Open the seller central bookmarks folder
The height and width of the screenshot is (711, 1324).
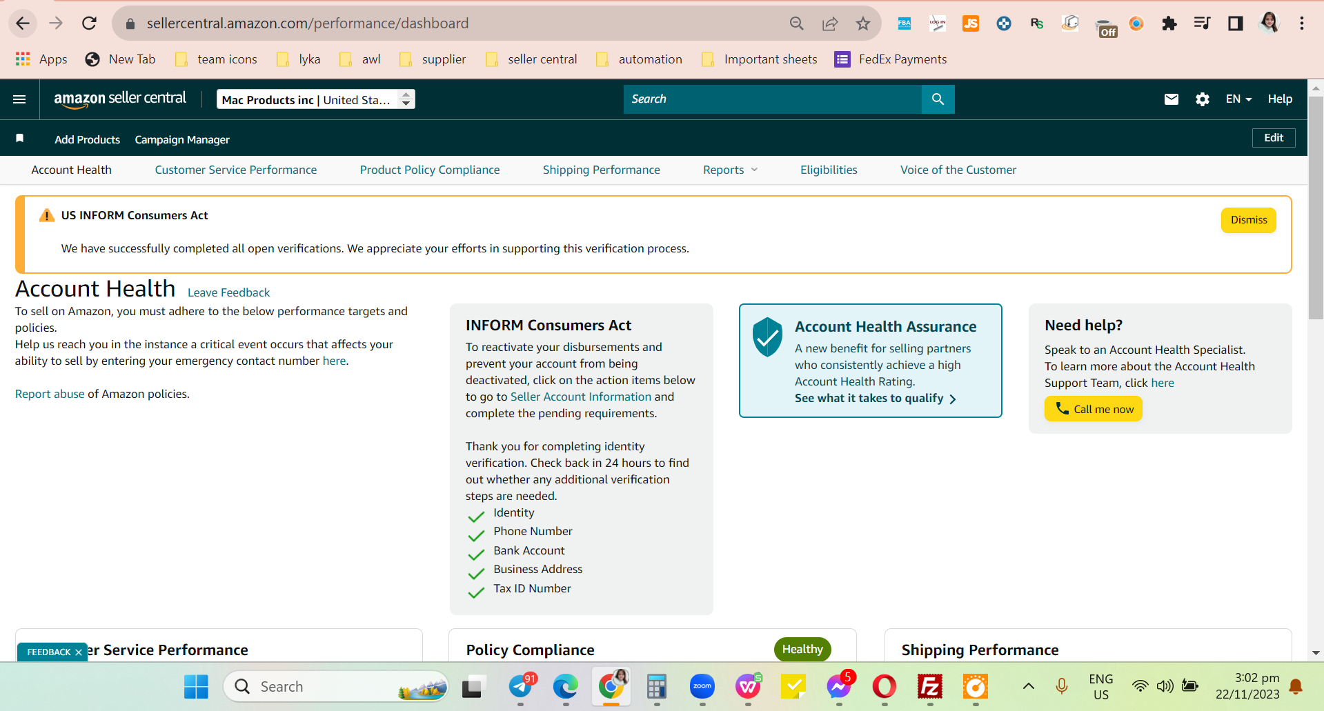[531, 59]
